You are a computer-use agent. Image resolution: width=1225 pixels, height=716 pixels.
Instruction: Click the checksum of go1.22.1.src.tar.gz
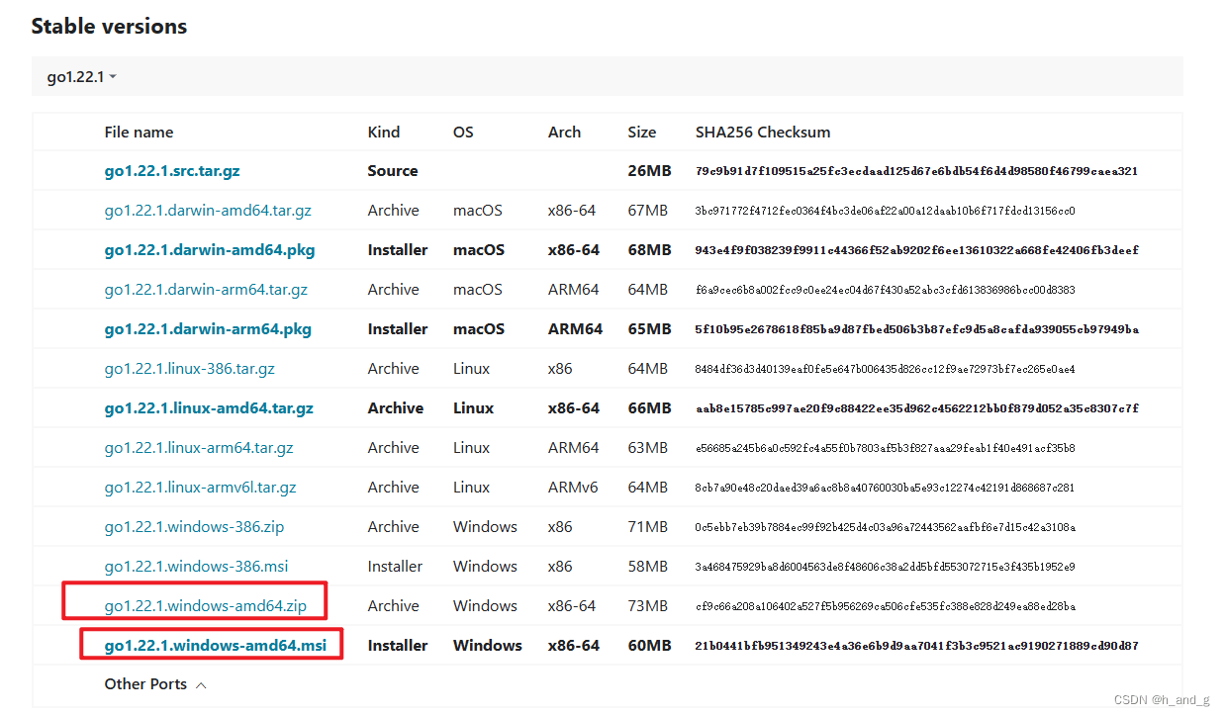(916, 171)
